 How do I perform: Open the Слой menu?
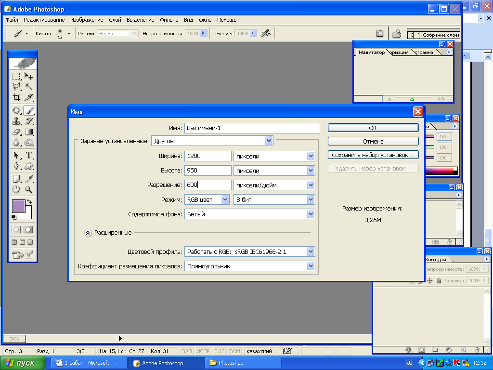115,20
